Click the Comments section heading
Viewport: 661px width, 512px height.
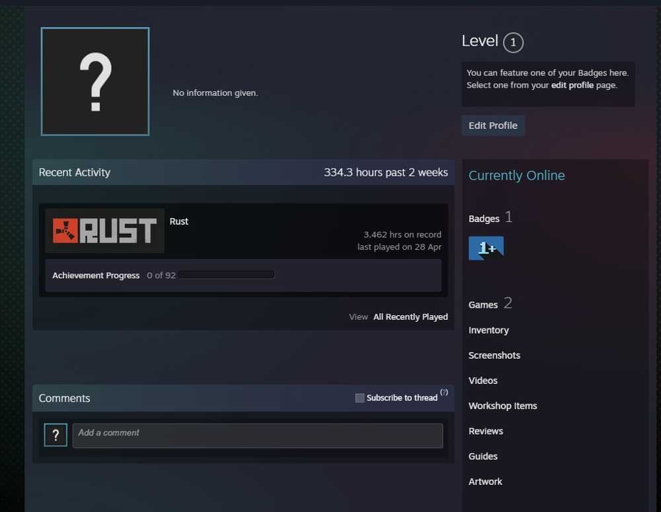[64, 398]
